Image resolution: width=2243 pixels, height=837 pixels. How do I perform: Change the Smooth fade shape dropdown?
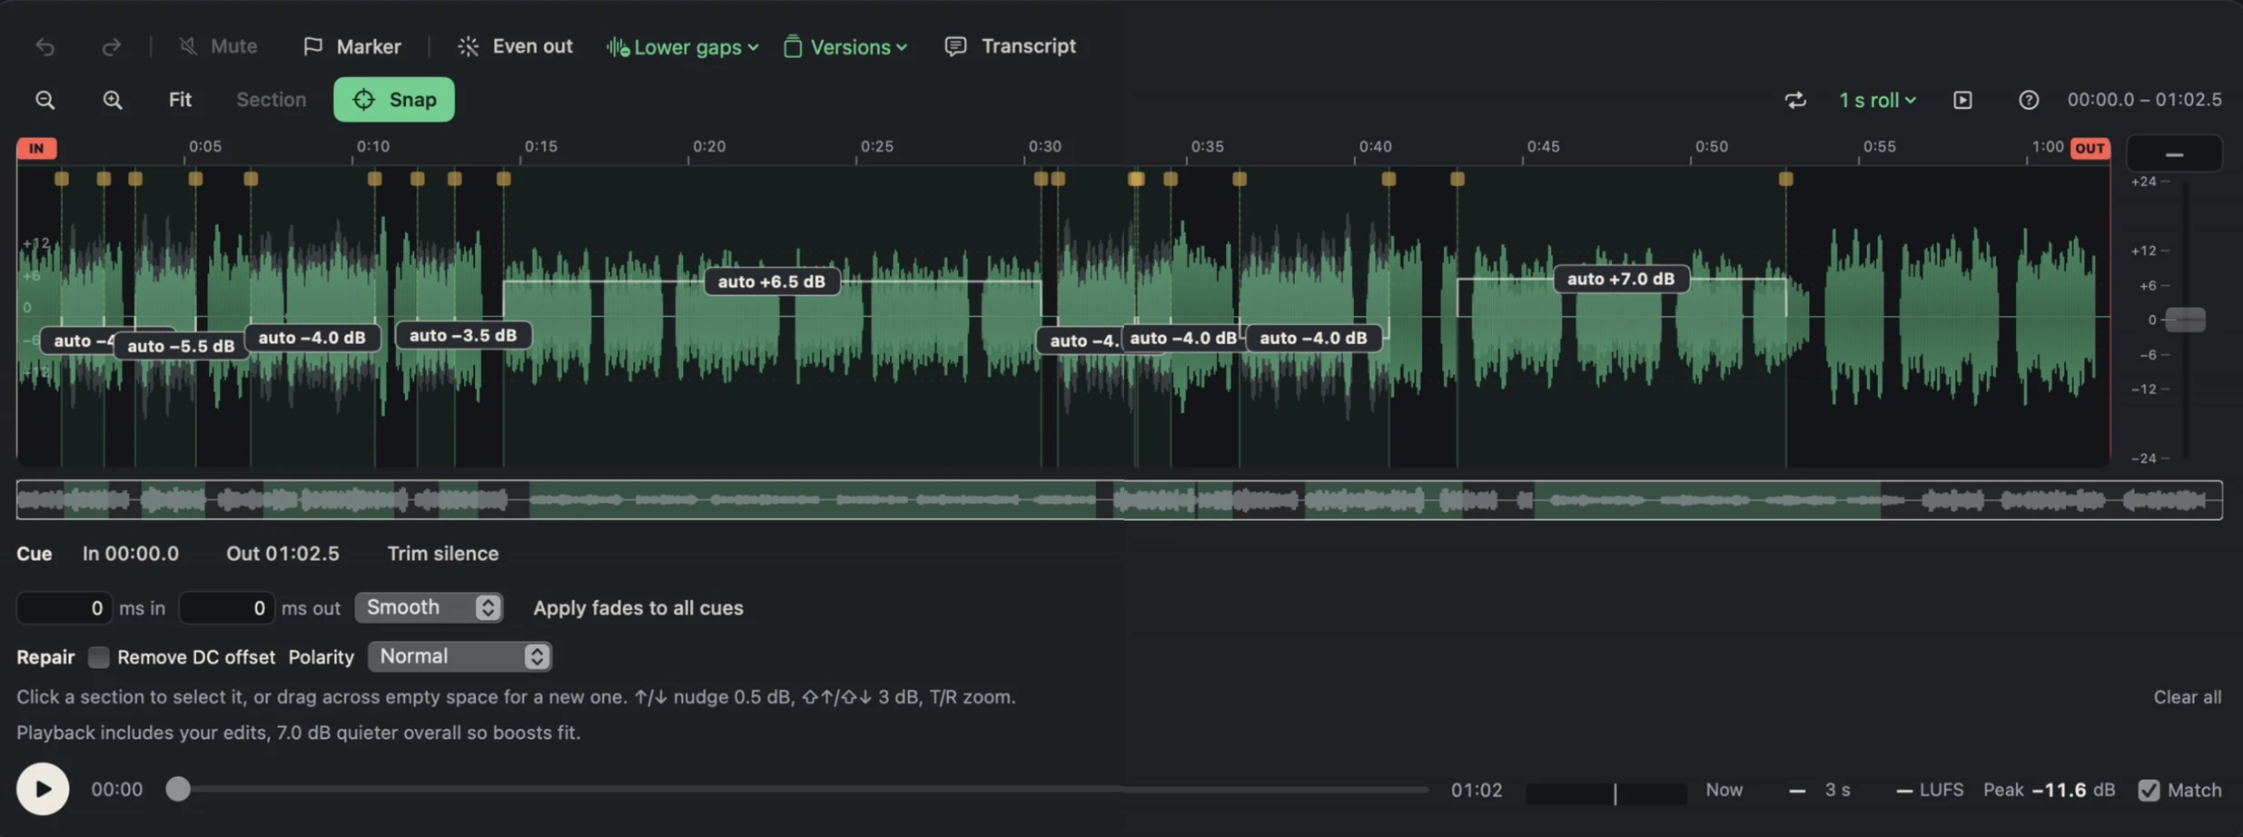click(429, 607)
